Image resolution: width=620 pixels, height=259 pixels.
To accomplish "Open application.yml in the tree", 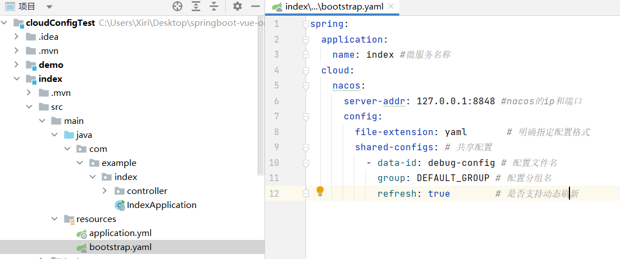I will click(121, 233).
